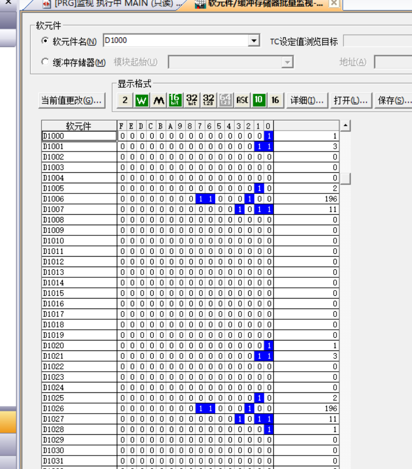Select 32-bit integer display format icon
The height and width of the screenshot is (469, 412).
(x=192, y=101)
